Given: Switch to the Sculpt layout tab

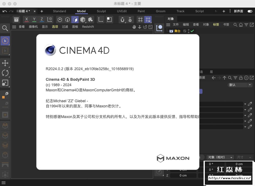Looking at the screenshot, I should (101, 11).
